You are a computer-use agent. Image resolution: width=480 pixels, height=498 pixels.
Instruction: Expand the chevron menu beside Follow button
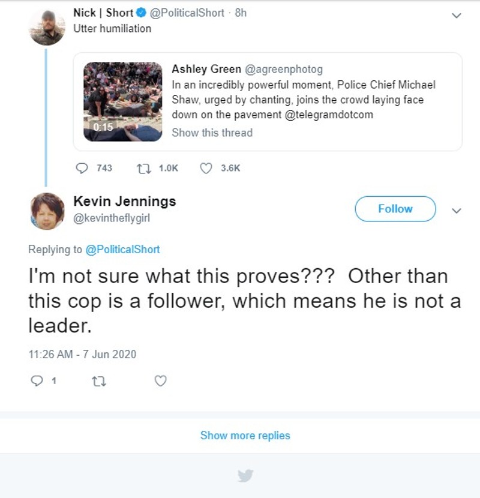tap(456, 210)
